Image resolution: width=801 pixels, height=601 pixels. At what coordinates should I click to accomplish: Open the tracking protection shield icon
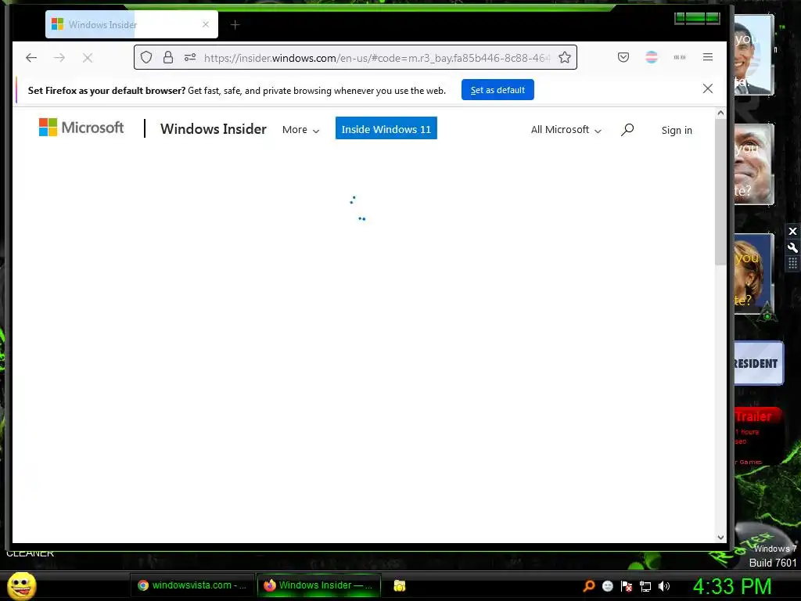146,57
